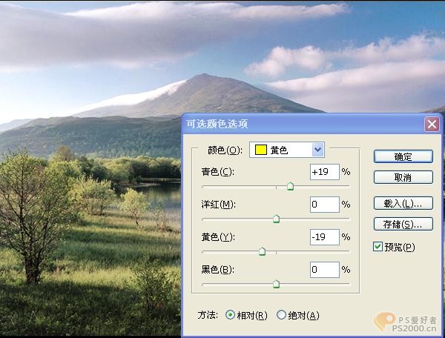This screenshot has width=445, height=338.
Task: Click the 方法: label
Action: (x=208, y=315)
